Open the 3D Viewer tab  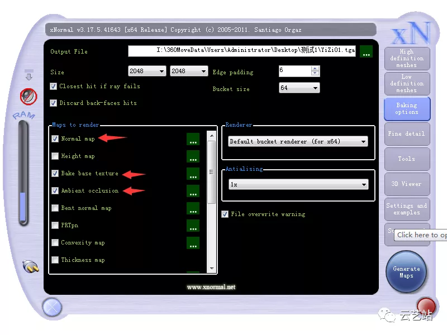click(407, 184)
